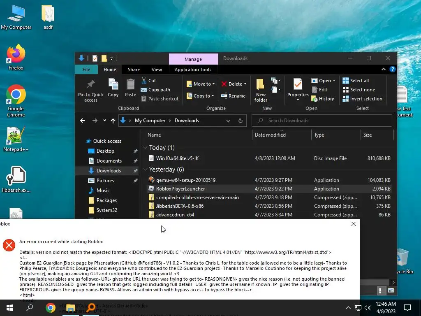Click refresh icon in address bar

coord(241,121)
